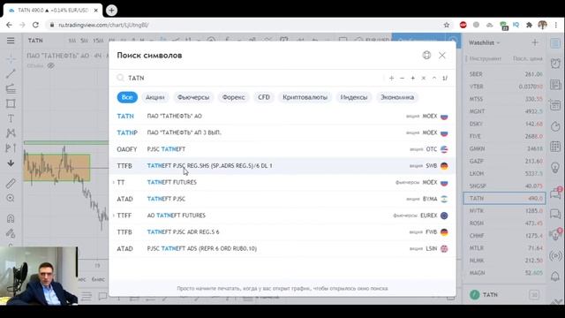Choose ATAD TATNEFT PJSC BYMA result
Viewport: 565px width, 318px height.
click(x=282, y=199)
